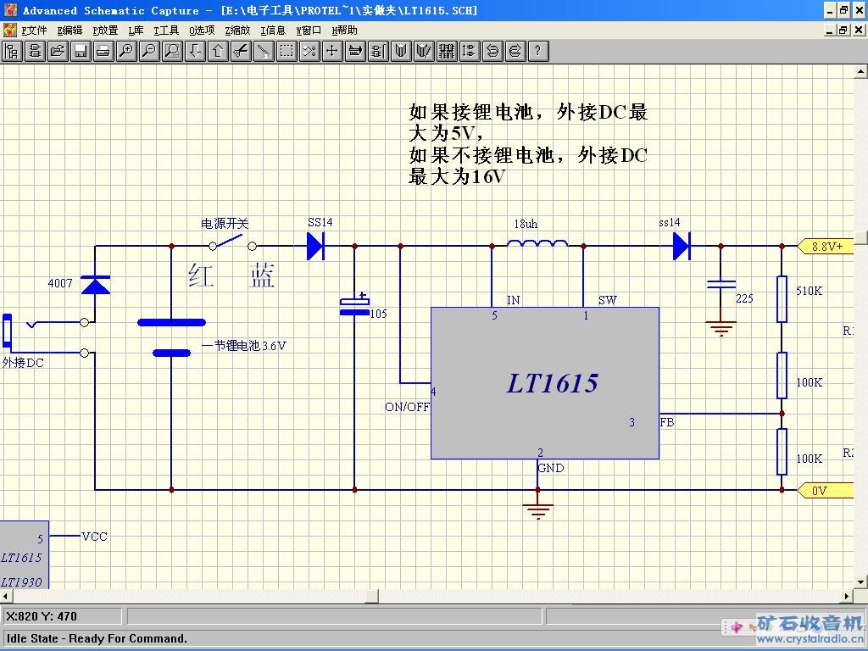
Task: Click the horizontal scrollbar right arrow
Action: pos(847,597)
